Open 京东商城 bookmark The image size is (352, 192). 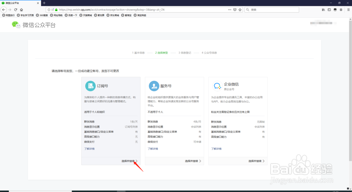(113, 15)
